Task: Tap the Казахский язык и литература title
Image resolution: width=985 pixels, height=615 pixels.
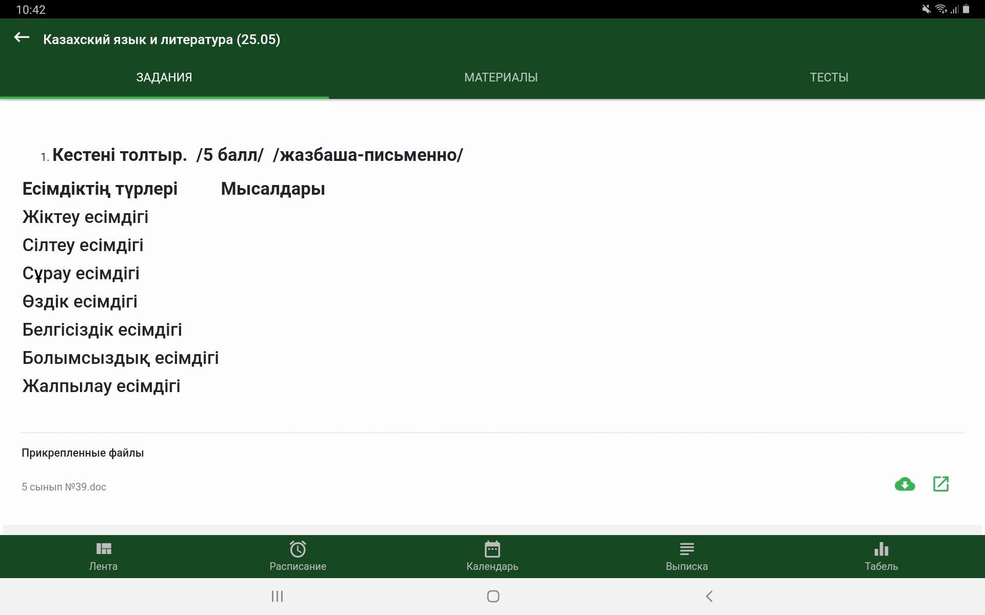Action: [x=162, y=39]
